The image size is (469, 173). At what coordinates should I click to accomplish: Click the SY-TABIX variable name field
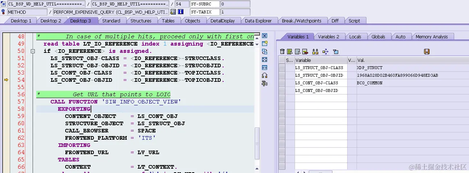[205, 12]
